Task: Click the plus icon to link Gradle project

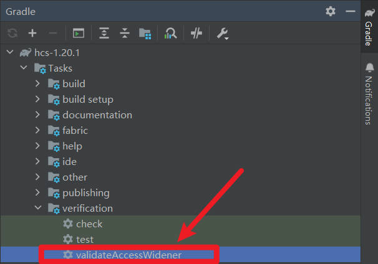Action: tap(32, 33)
